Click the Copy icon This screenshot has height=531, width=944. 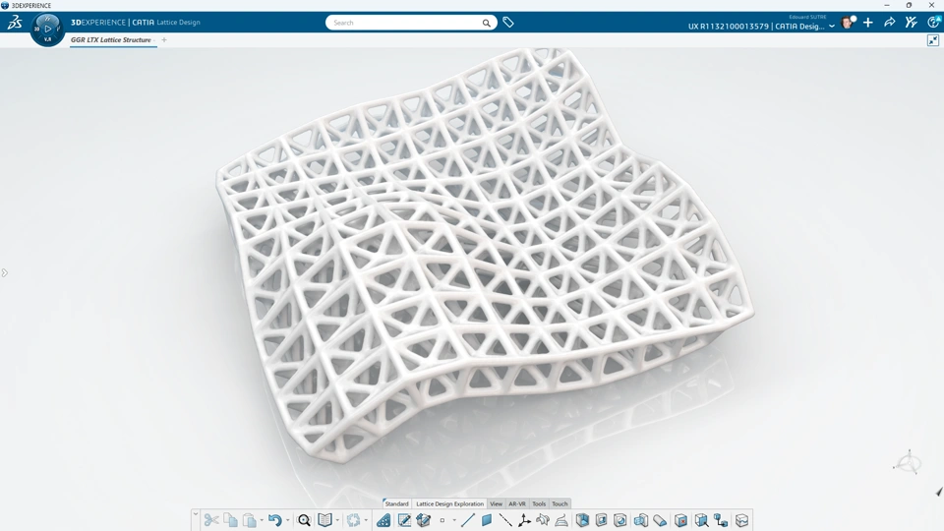pos(230,519)
